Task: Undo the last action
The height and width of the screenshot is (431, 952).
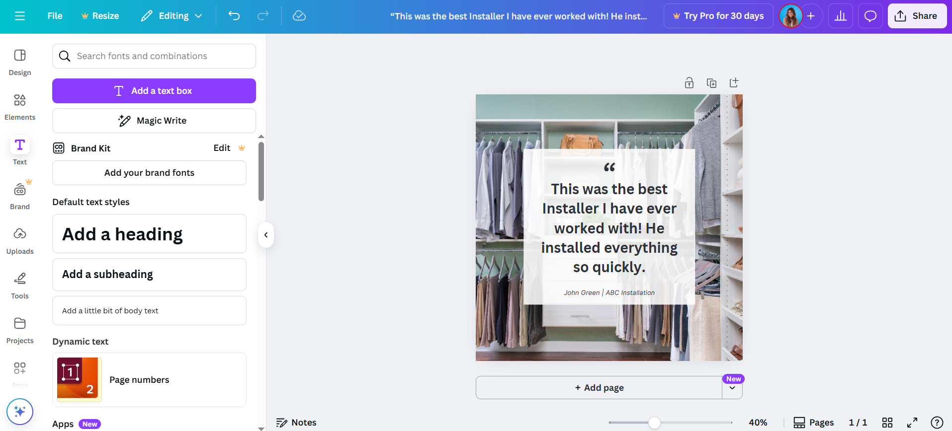Action: (234, 16)
